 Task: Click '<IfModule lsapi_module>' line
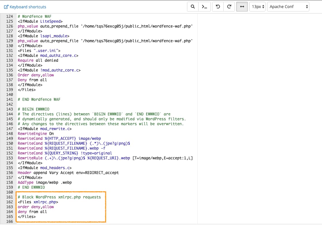(43, 36)
